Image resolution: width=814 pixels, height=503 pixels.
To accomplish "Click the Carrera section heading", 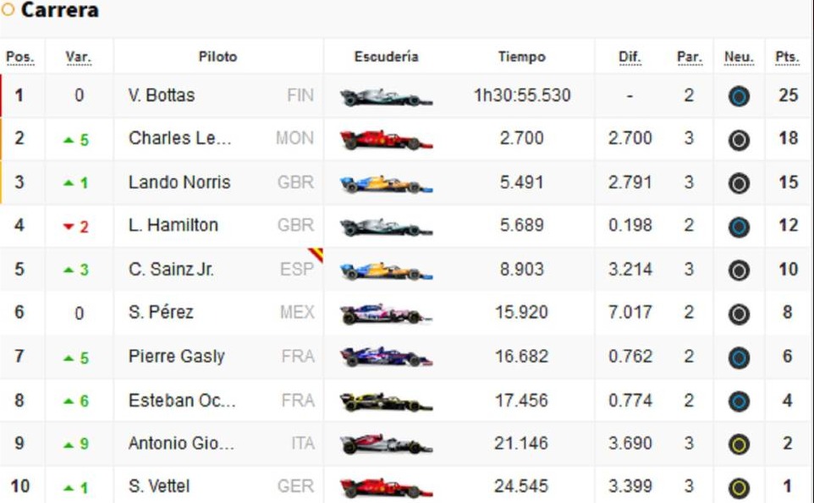I will pos(59,11).
